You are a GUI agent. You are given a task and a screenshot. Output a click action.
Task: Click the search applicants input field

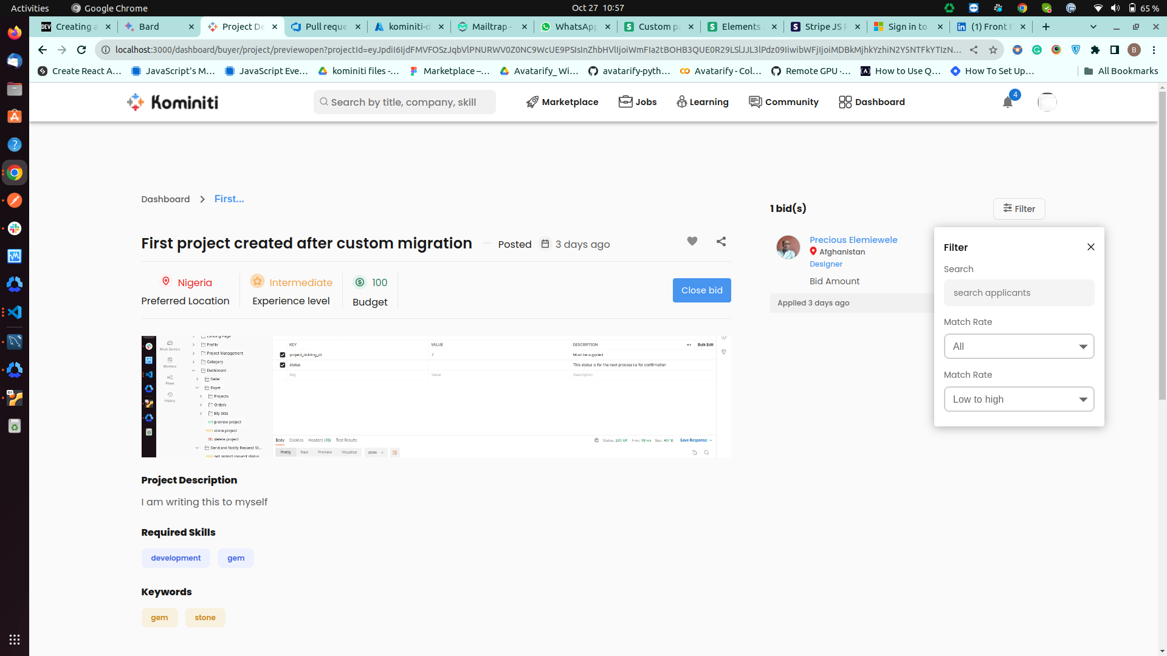pos(1019,293)
